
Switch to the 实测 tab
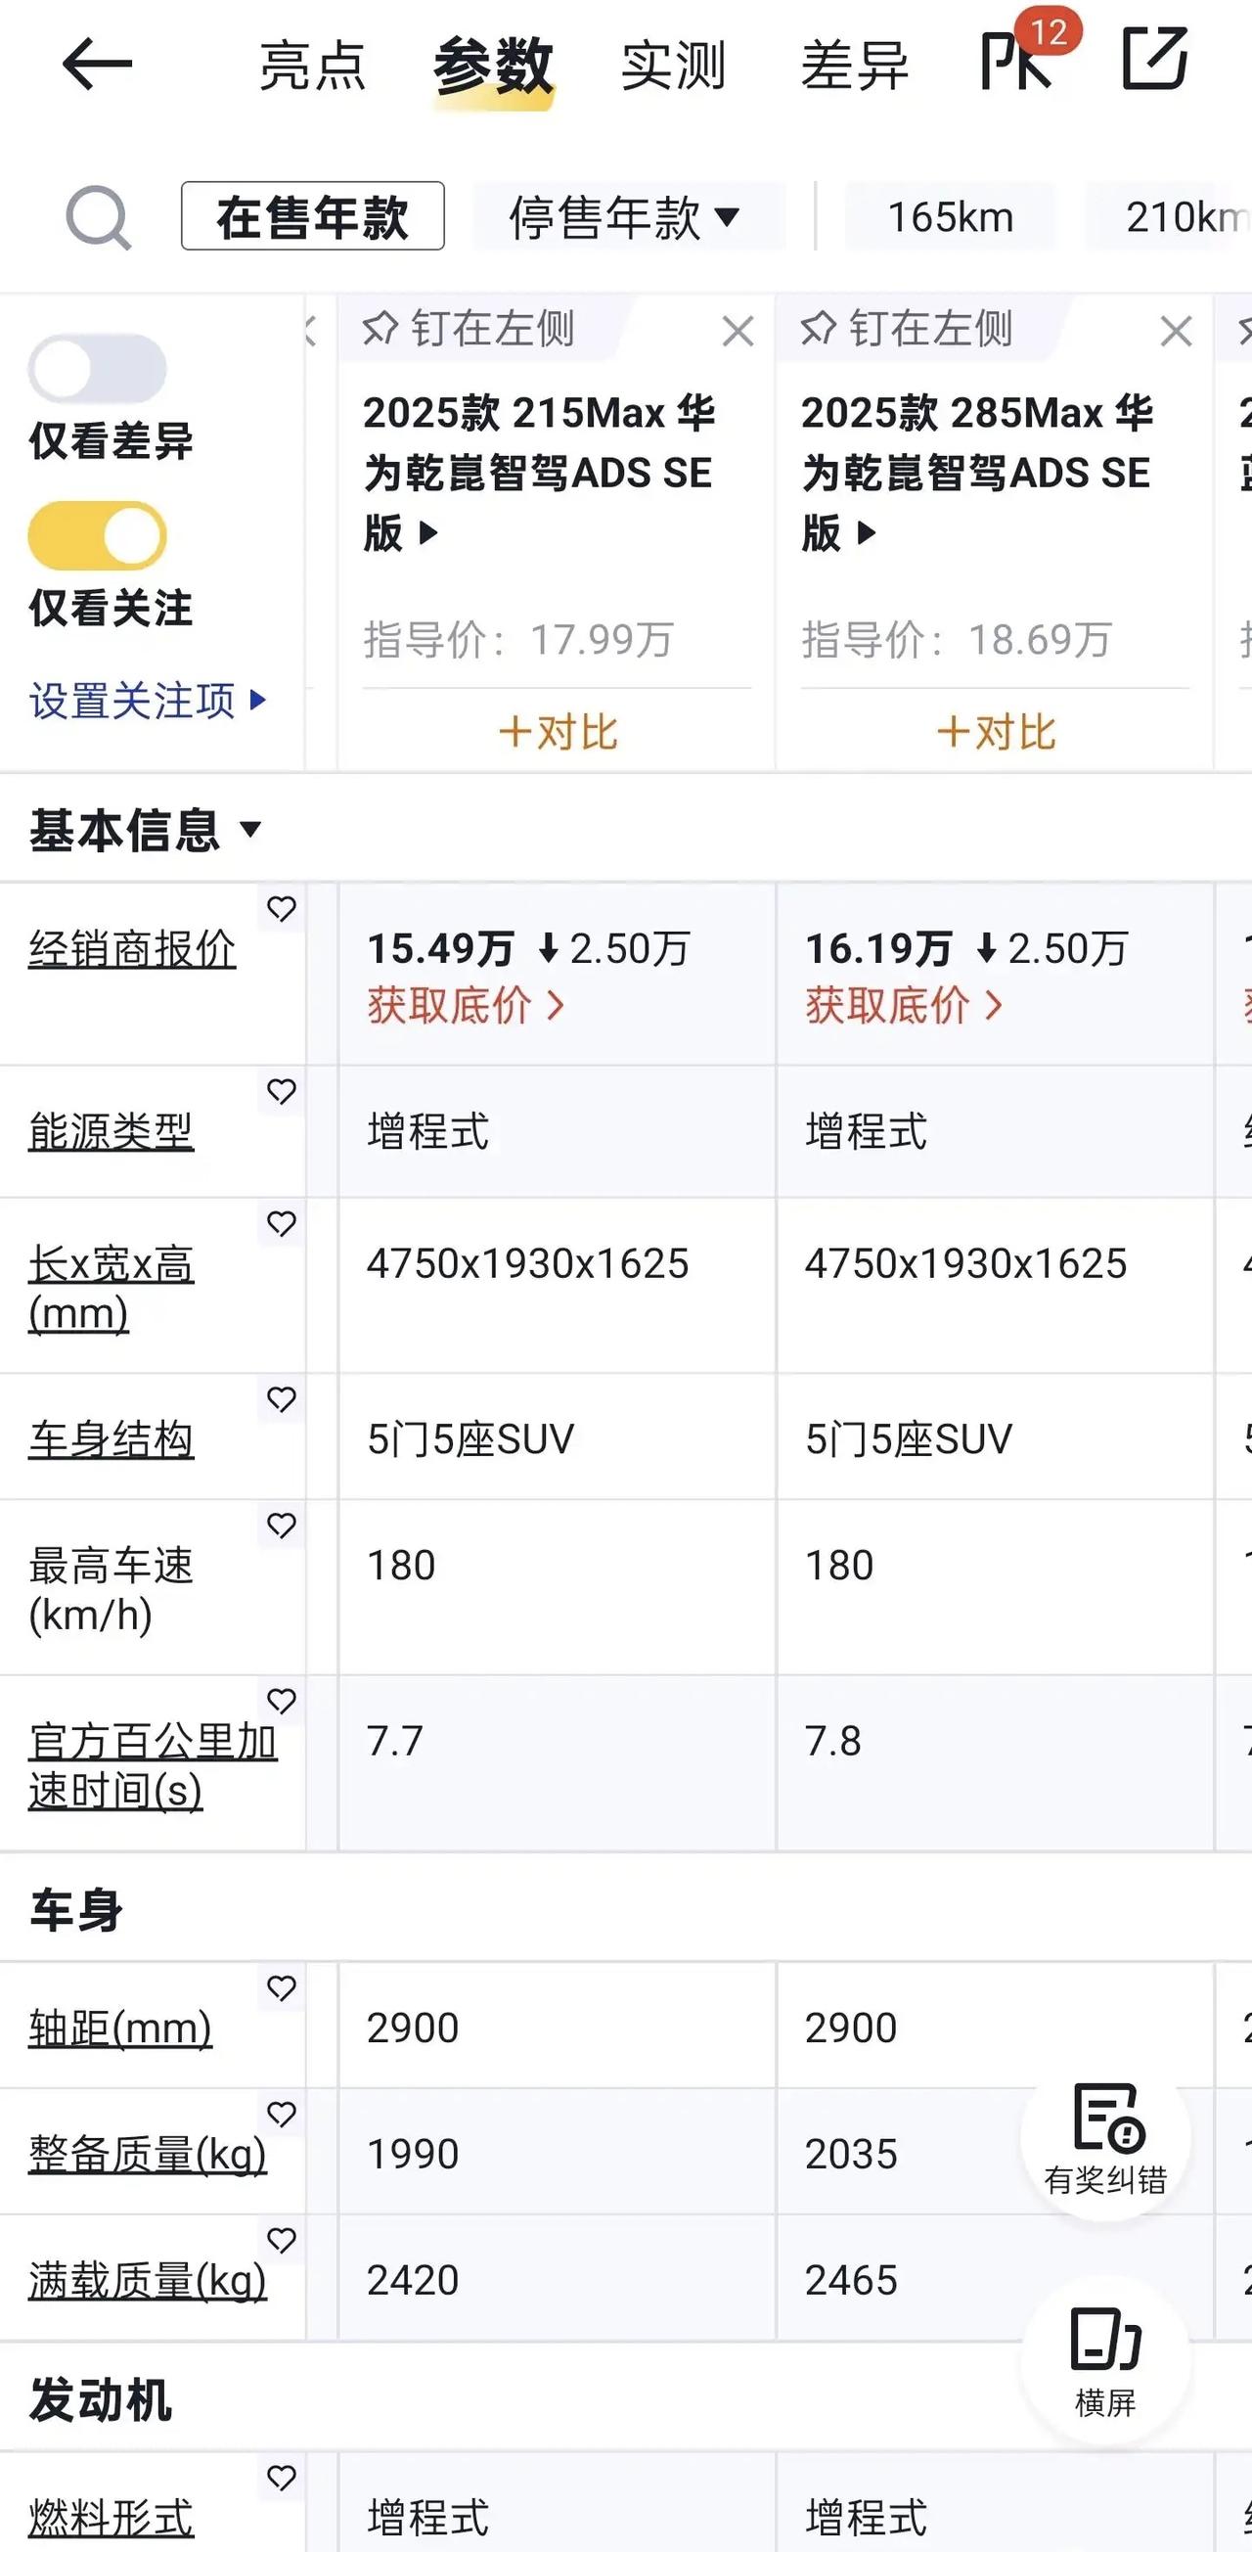tap(674, 67)
